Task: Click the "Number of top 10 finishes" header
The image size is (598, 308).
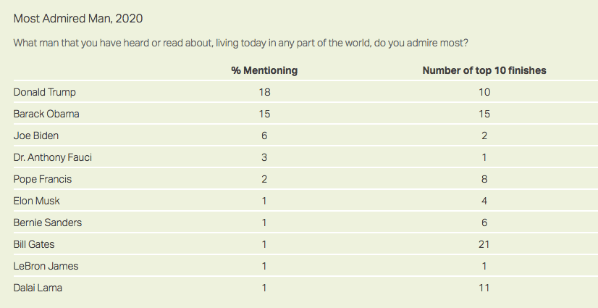Action: pyautogui.click(x=484, y=70)
